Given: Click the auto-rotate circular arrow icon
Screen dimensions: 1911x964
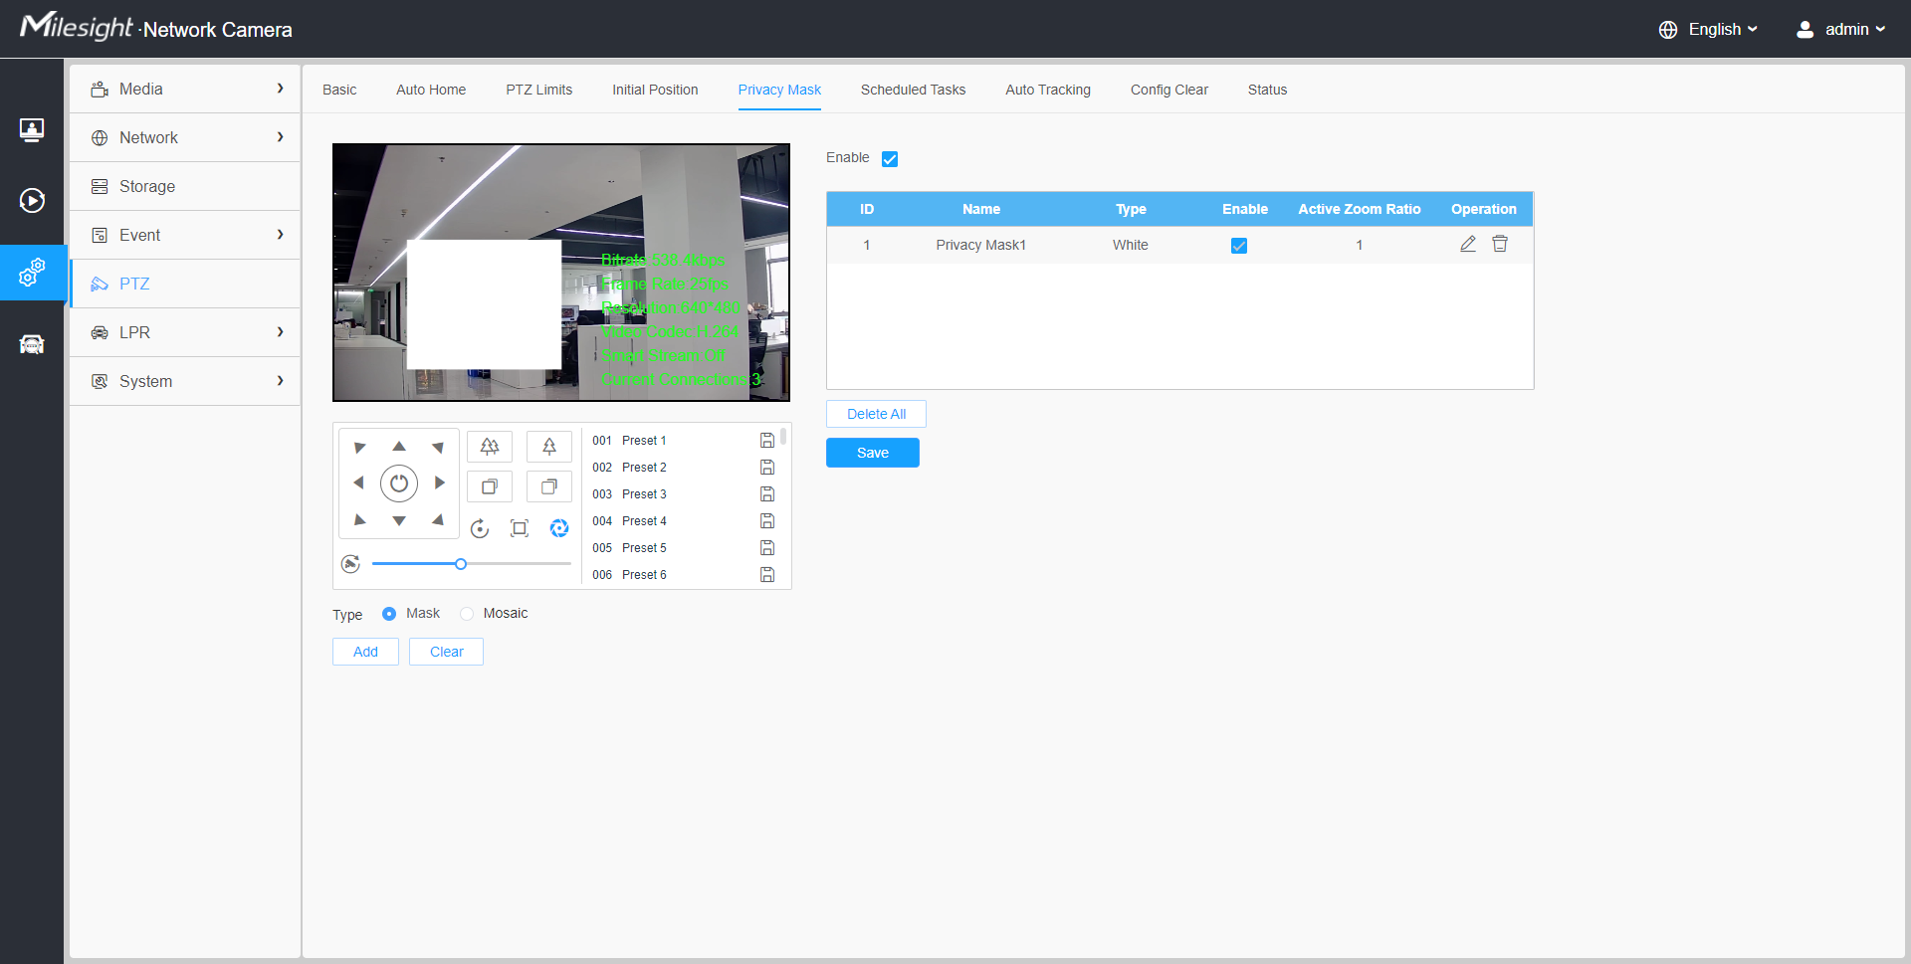Looking at the screenshot, I should (480, 528).
